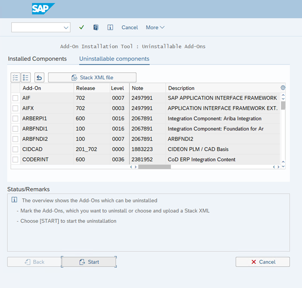Viewport: 302px width, 288px height.
Task: Click the SAP logo
Action: (43, 9)
